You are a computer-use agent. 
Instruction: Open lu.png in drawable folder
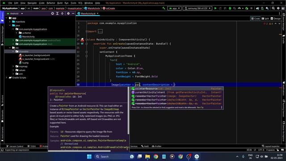tap(24, 63)
